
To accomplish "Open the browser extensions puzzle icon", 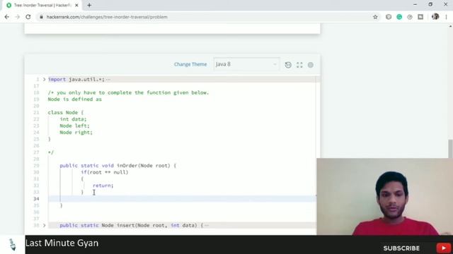I will click(420, 17).
